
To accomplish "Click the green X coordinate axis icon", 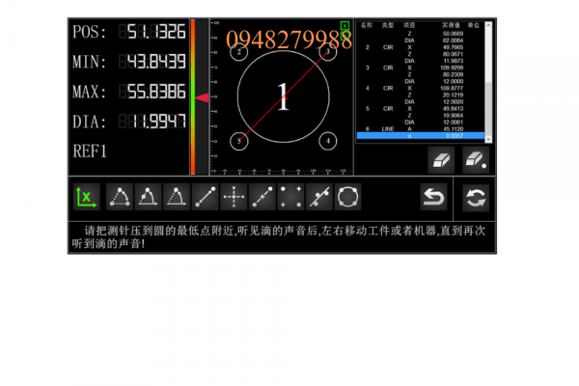I will tap(87, 197).
